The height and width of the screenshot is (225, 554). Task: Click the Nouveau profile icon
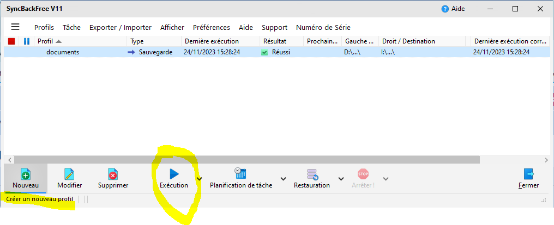click(x=26, y=174)
